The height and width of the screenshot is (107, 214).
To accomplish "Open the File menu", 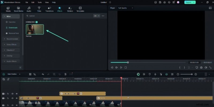I will click(26, 2).
